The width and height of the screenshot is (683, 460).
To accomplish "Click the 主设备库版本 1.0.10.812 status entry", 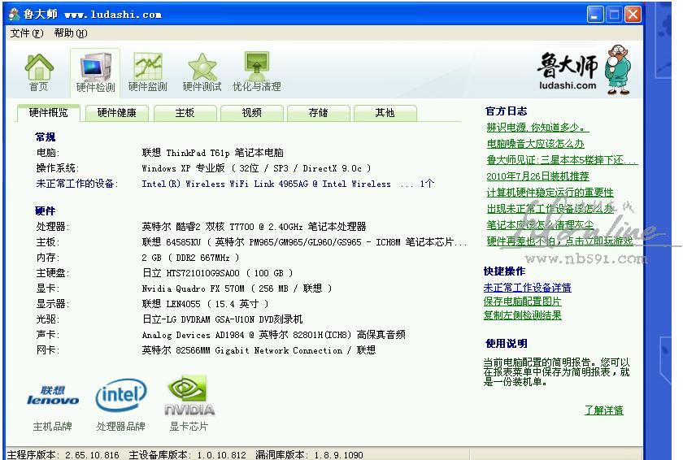I will tap(188, 455).
